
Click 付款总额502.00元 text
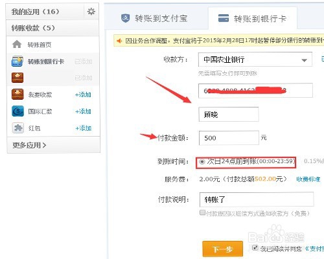[x=255, y=179]
